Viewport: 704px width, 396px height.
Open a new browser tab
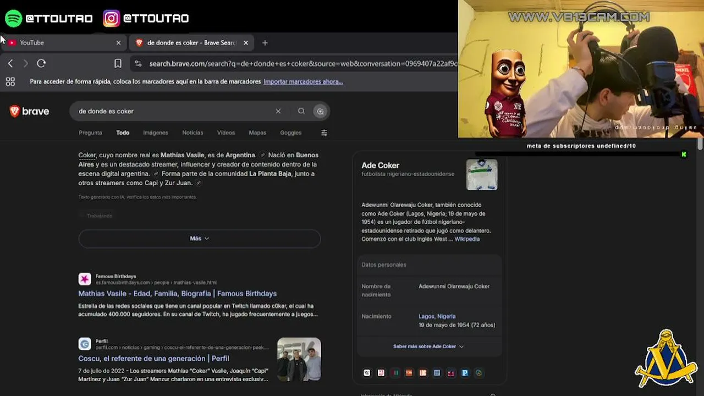[x=265, y=42]
